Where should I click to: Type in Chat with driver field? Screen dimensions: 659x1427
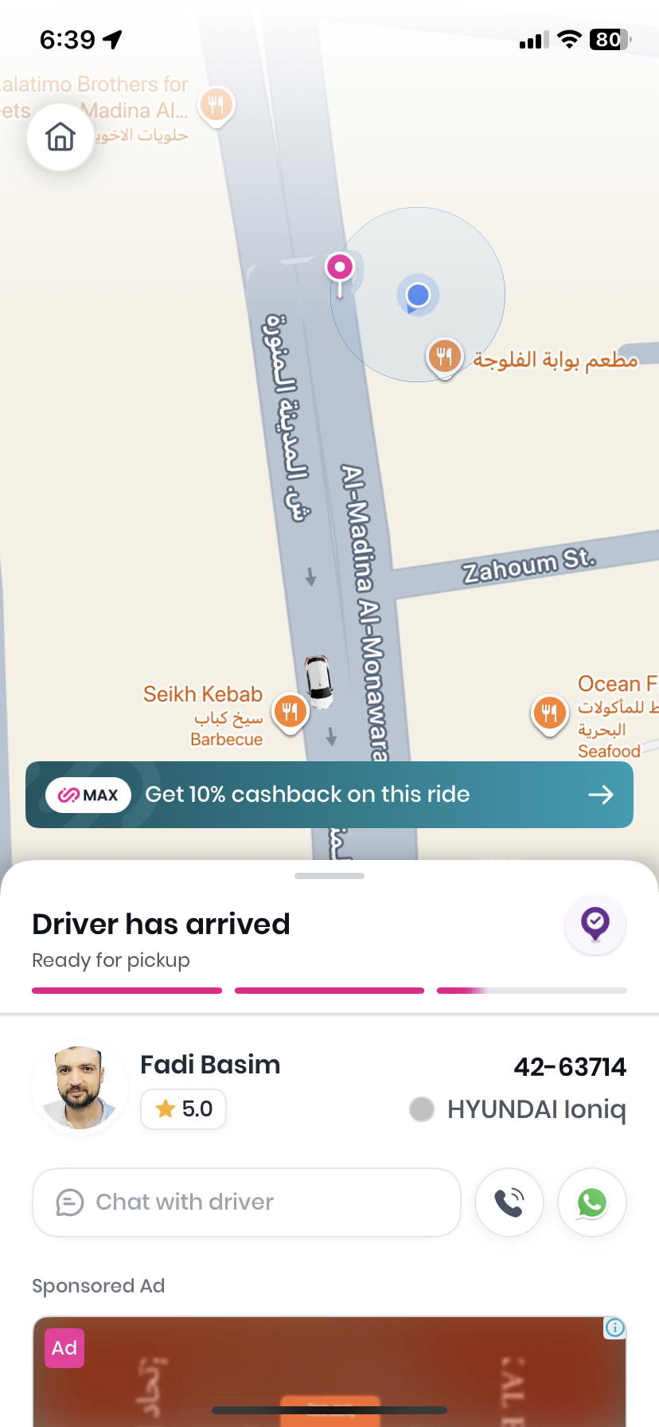point(247,1202)
